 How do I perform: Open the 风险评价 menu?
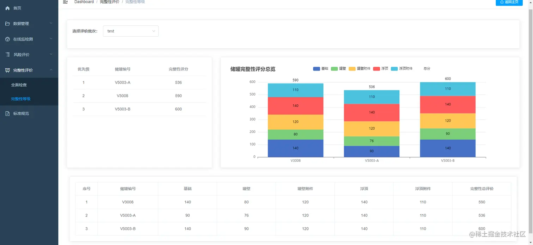pyautogui.click(x=29, y=55)
